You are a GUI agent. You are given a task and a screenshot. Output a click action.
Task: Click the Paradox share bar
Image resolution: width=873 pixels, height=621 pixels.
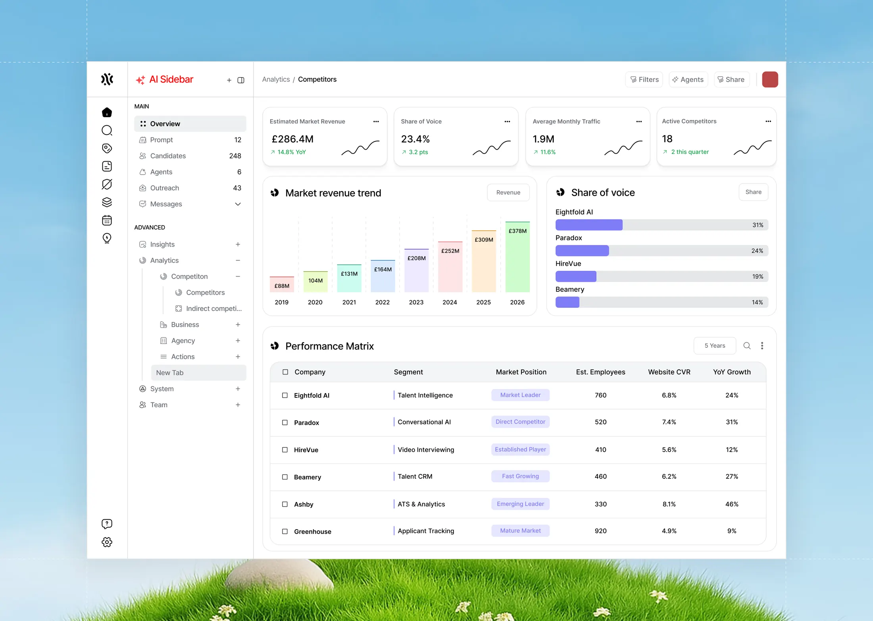tap(662, 251)
